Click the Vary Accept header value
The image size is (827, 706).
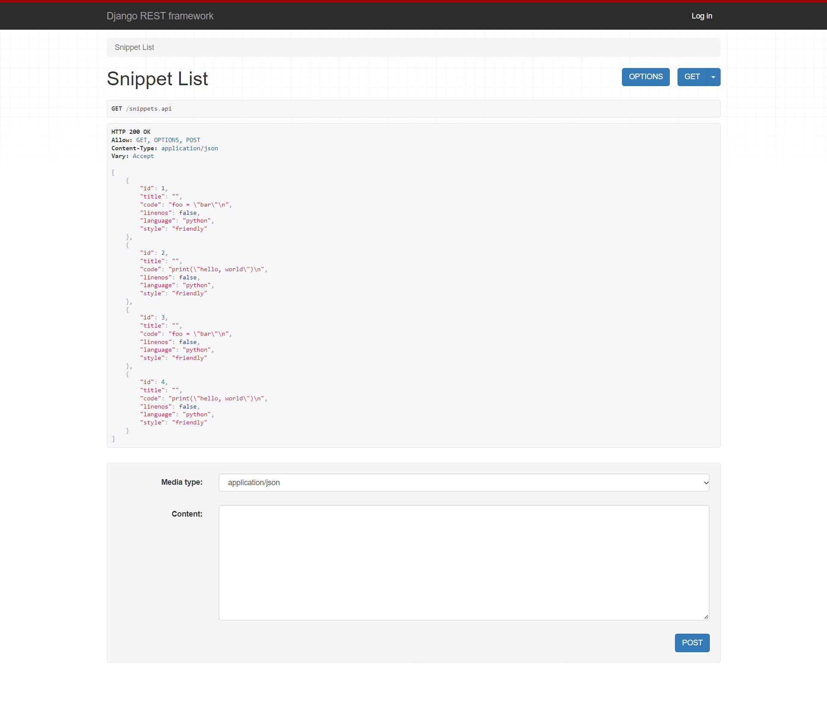pos(143,156)
